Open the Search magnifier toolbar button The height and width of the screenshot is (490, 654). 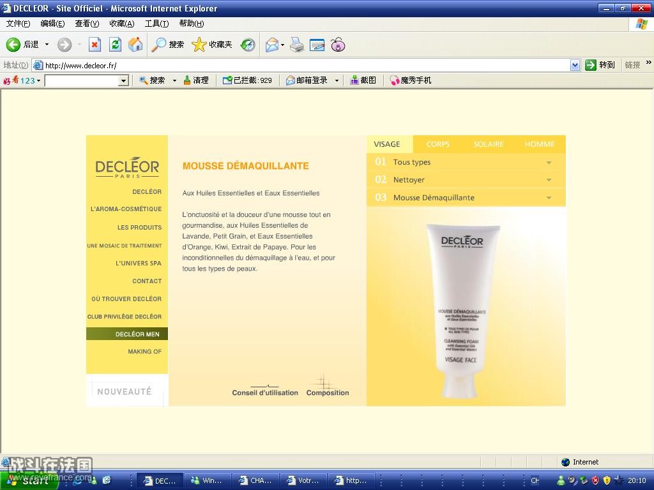pos(167,45)
